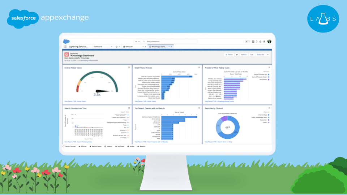Click the Help question mark icon
This screenshot has height=195, width=347.
tap(257, 42)
